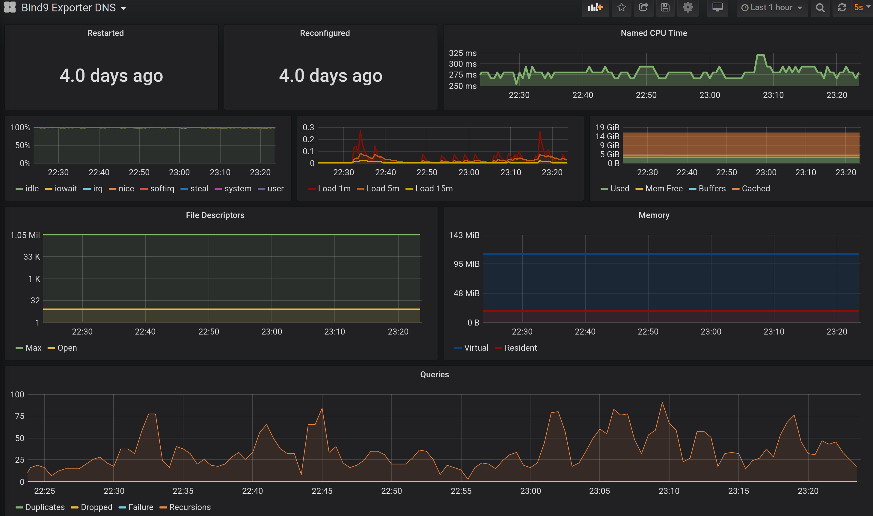Save dashboard with floppy disk icon

point(665,8)
